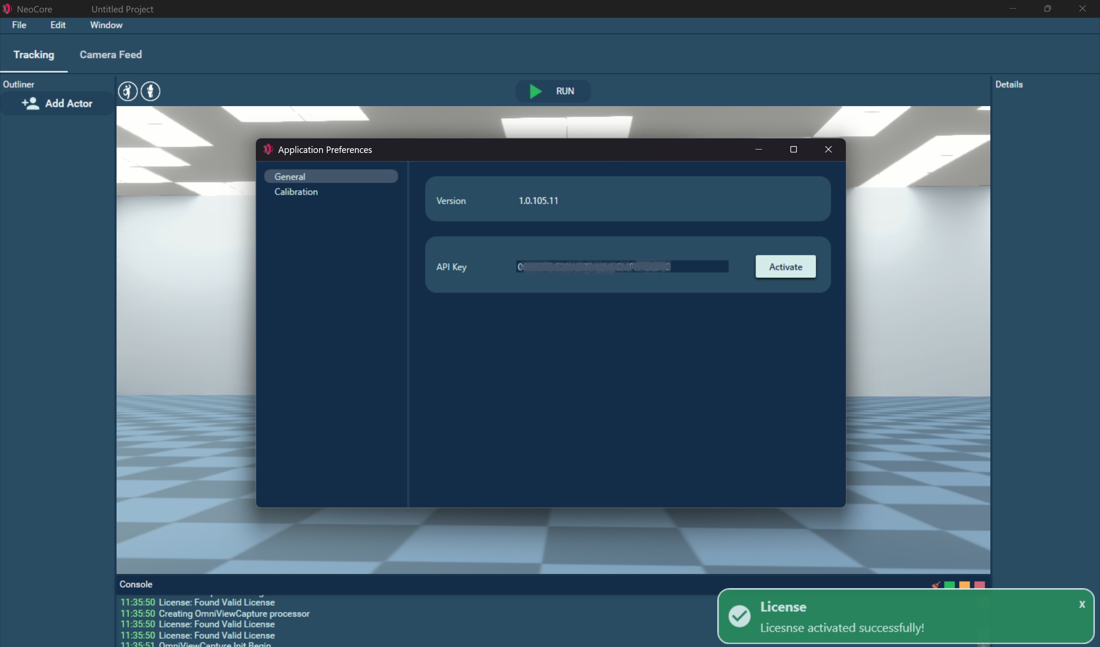Open the File menu

[19, 25]
